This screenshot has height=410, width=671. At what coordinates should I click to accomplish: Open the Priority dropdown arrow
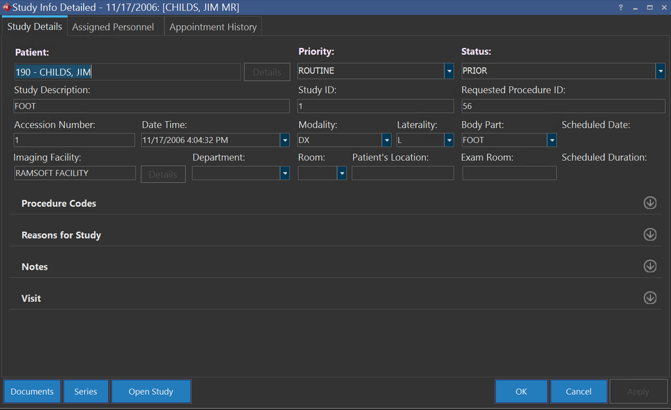point(449,71)
